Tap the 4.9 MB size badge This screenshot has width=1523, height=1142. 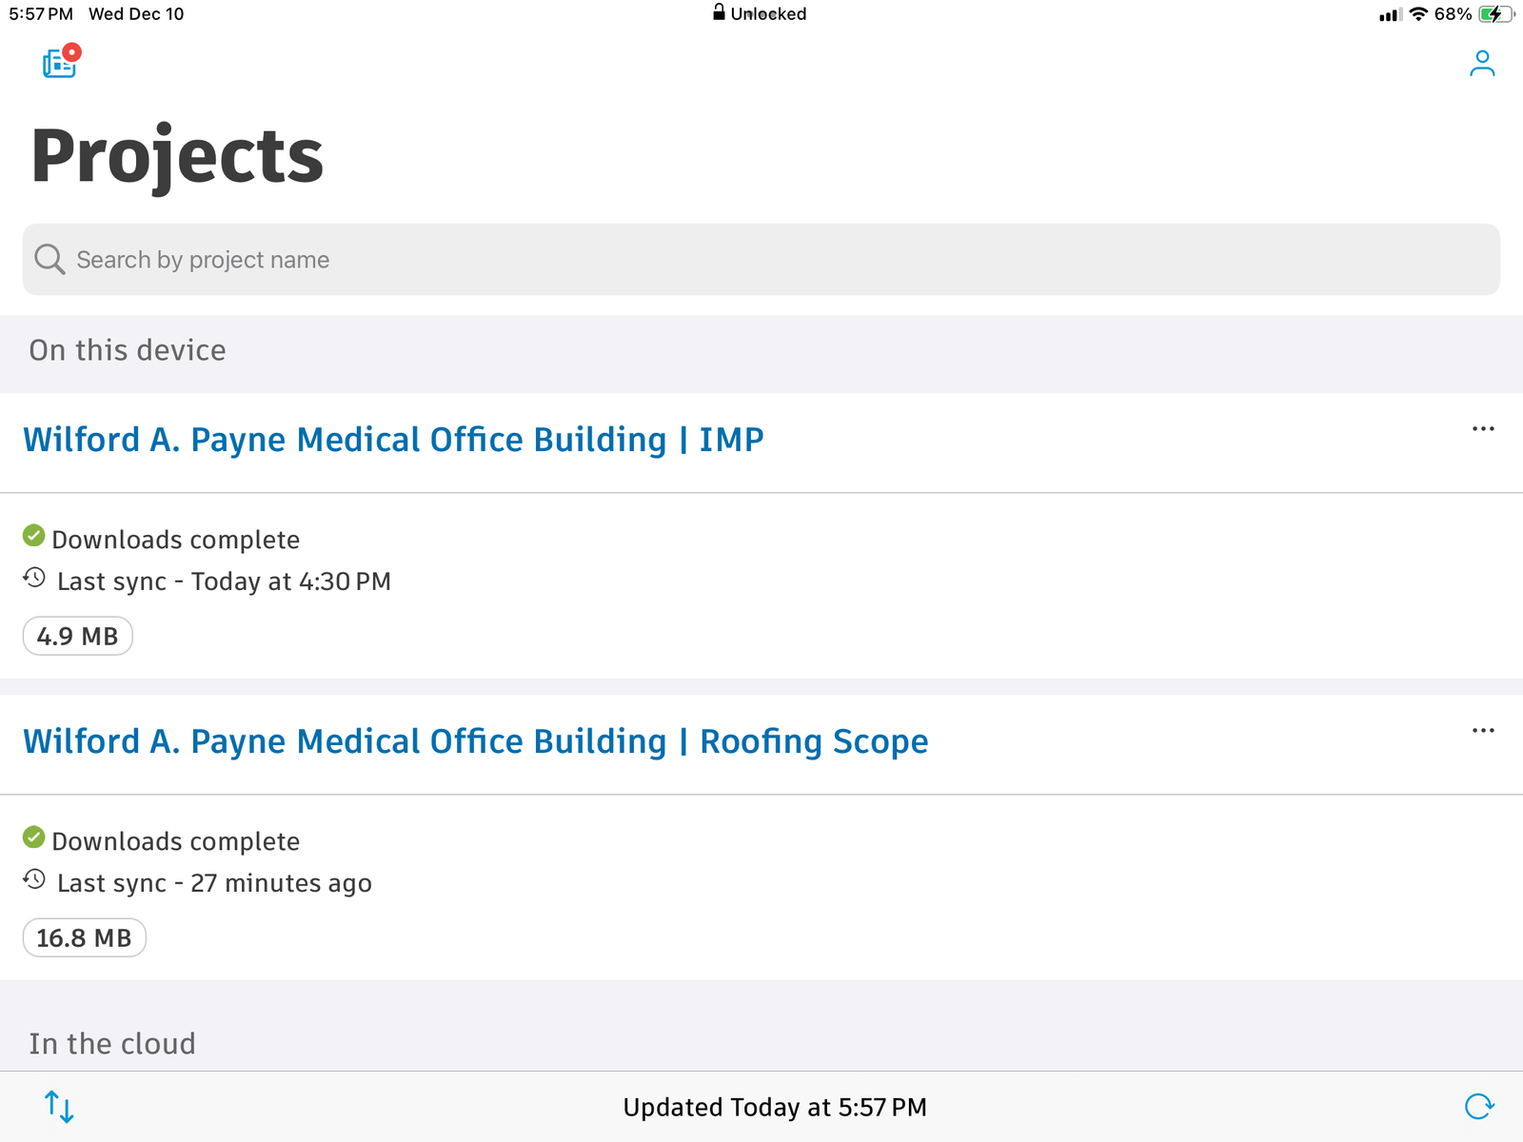(x=77, y=636)
